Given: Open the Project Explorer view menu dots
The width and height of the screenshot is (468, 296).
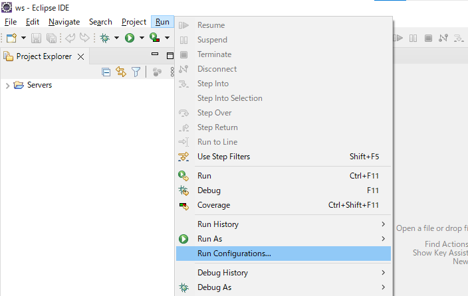Looking at the screenshot, I should (172, 72).
